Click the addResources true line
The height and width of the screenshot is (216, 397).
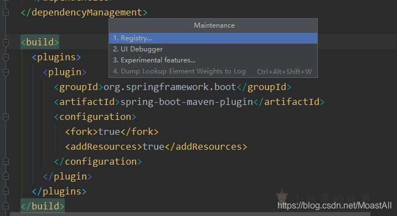156,146
